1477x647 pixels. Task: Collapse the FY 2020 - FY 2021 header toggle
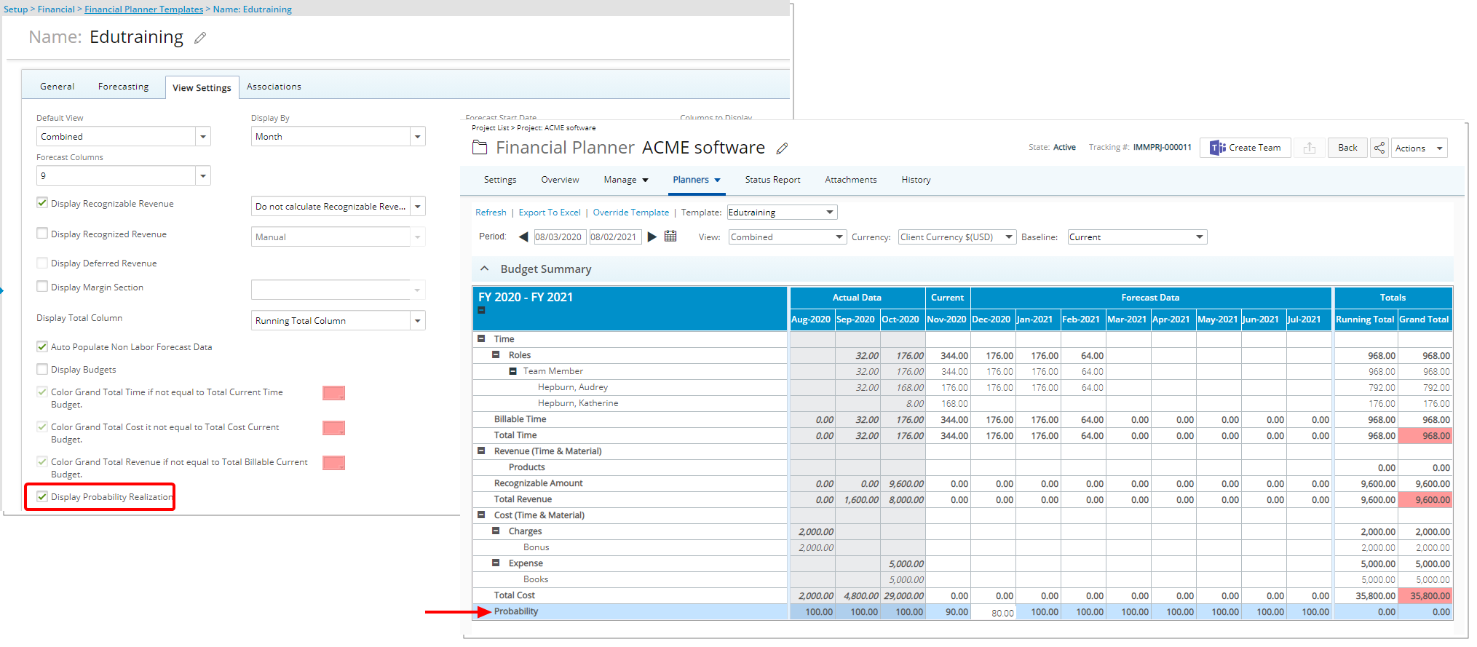481,310
